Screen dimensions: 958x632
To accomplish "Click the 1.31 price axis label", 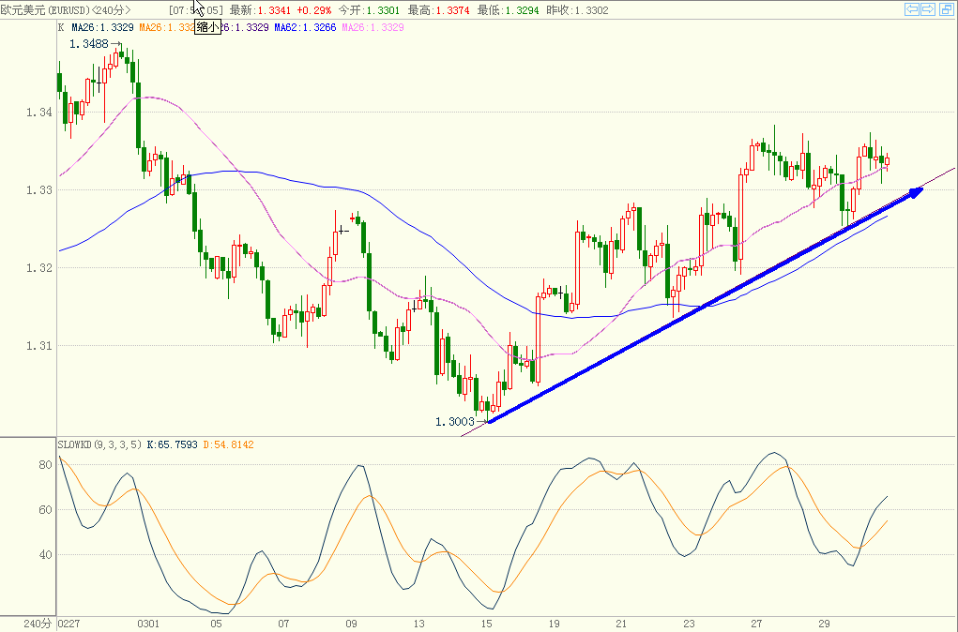I will pyautogui.click(x=39, y=346).
